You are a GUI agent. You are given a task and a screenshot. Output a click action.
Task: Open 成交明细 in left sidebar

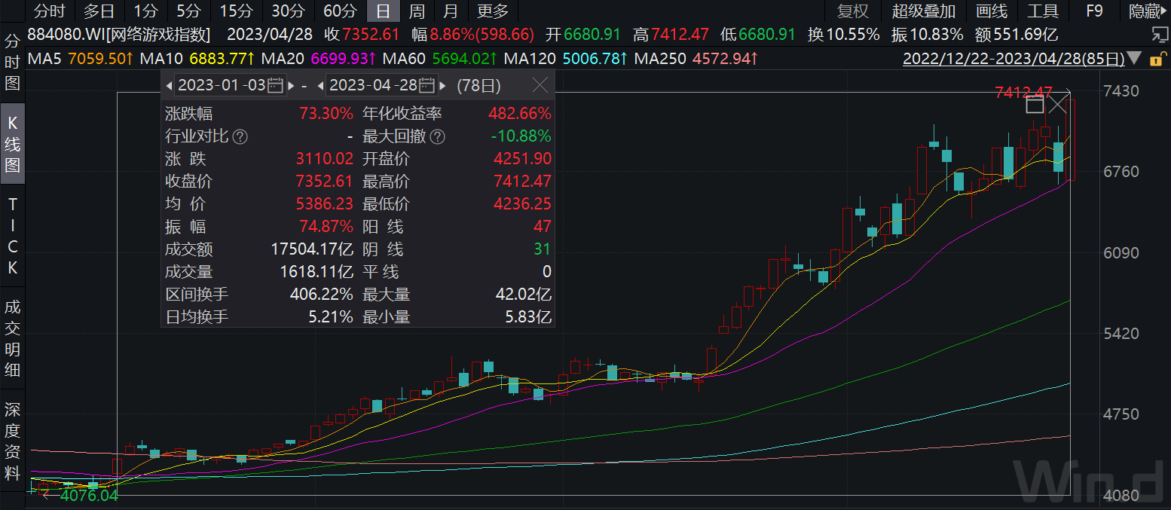13,338
